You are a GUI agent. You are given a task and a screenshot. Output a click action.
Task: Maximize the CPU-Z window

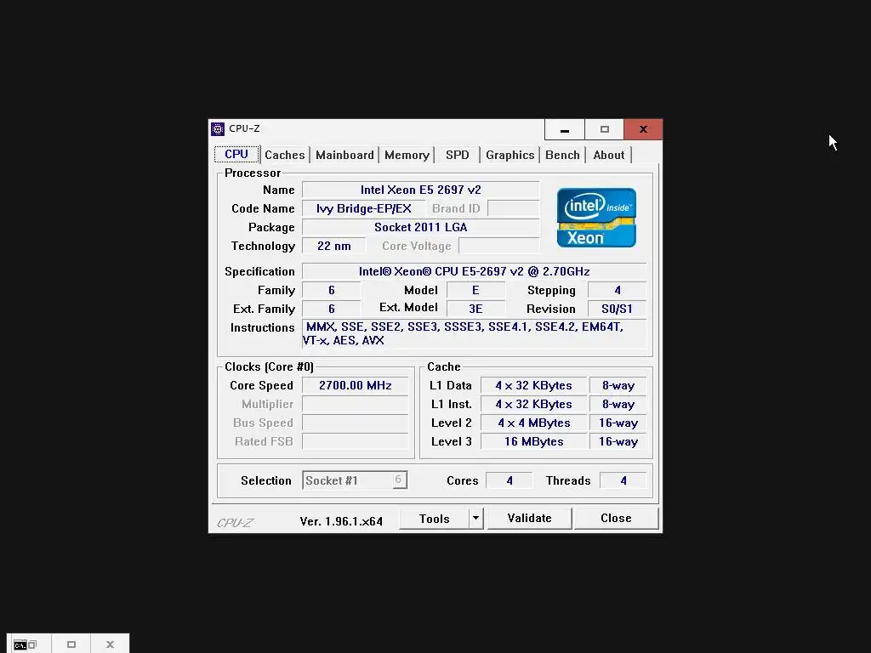coord(605,129)
